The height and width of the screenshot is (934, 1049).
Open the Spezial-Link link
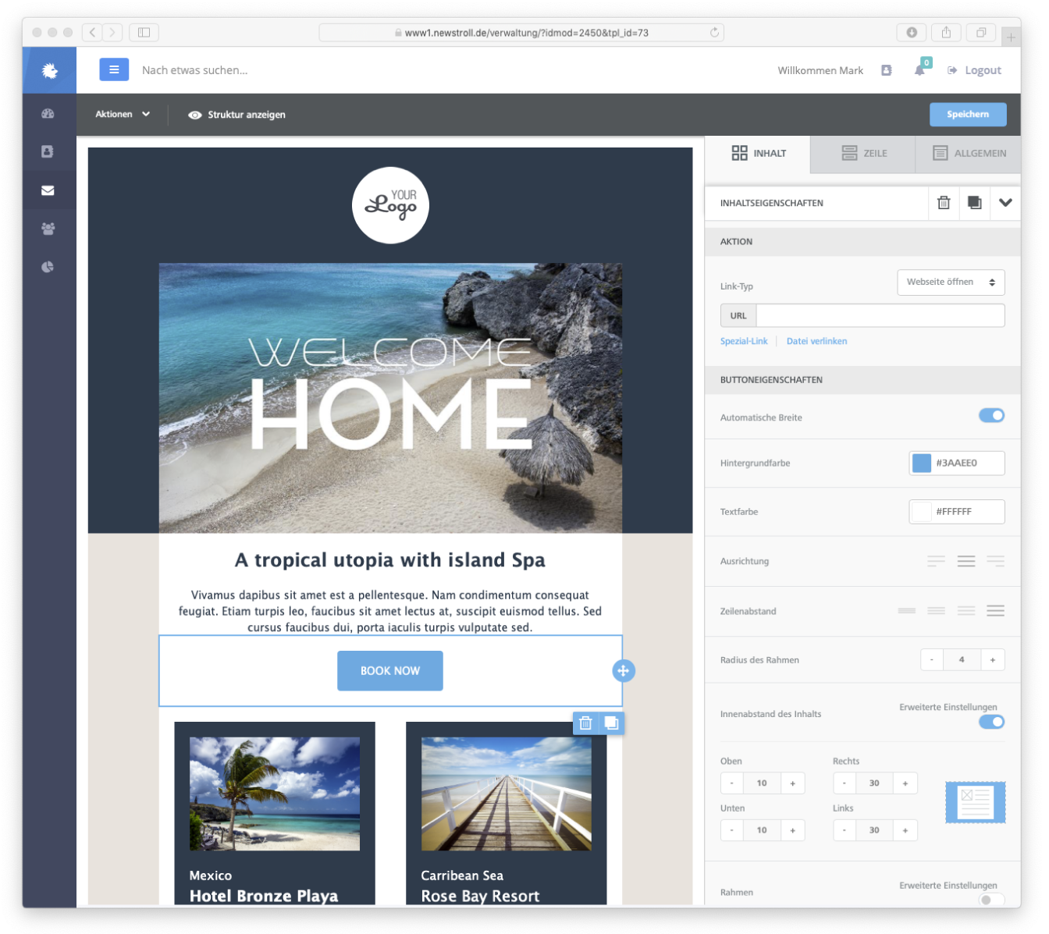tap(744, 341)
